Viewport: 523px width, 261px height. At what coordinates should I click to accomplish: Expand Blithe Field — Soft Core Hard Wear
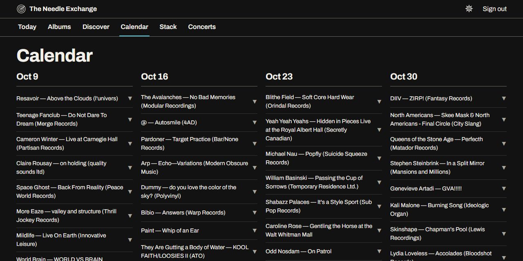click(x=324, y=102)
